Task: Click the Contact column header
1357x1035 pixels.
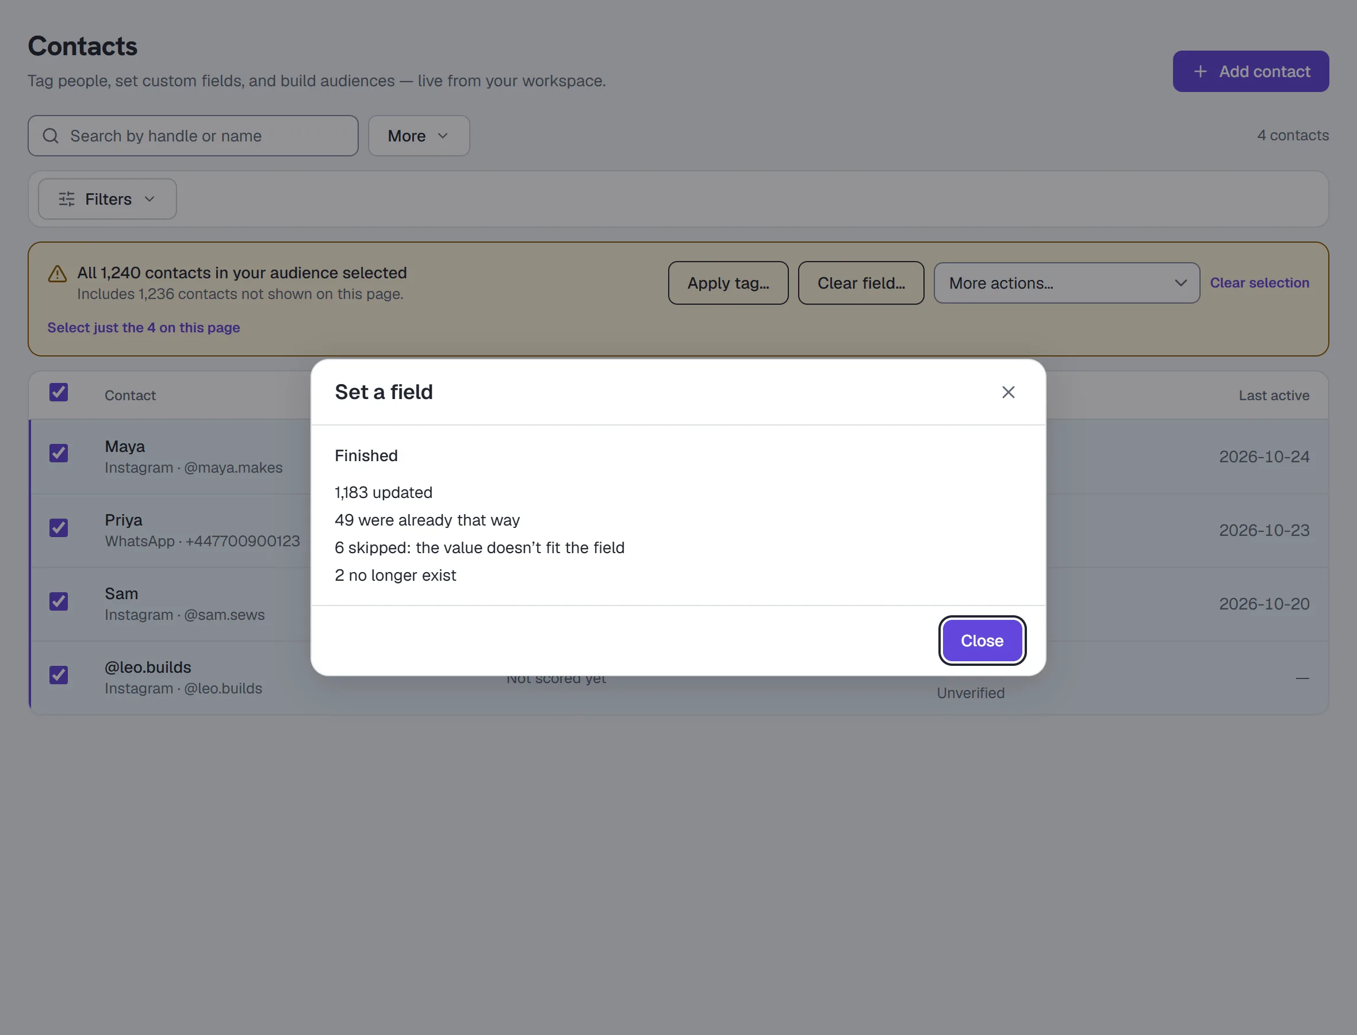Action: pyautogui.click(x=130, y=396)
